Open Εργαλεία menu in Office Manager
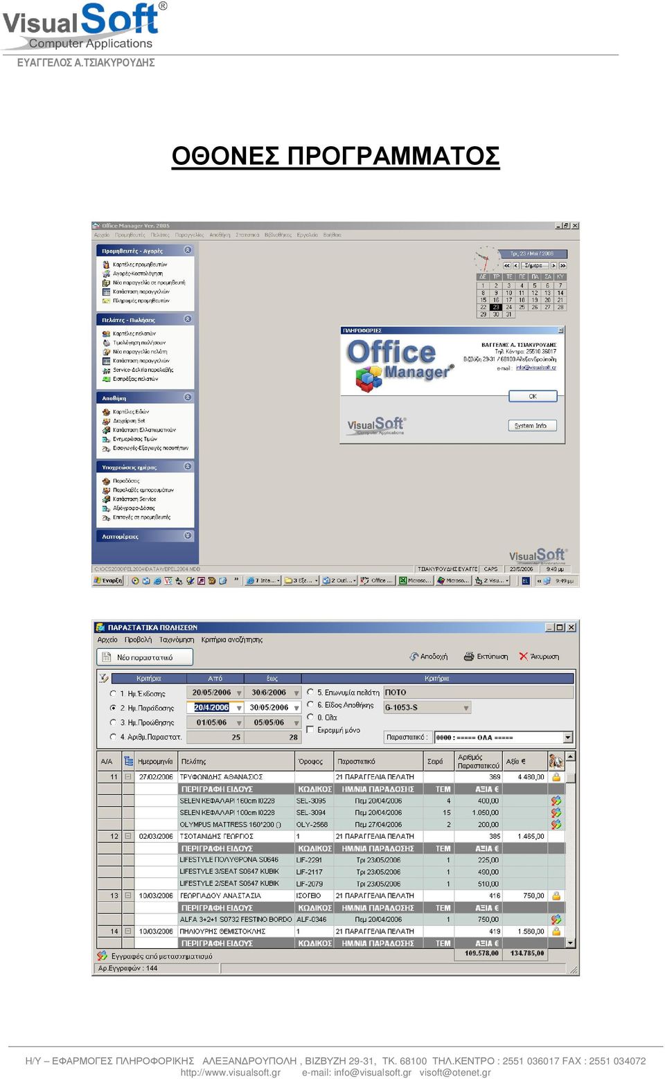The height and width of the screenshot is (1079, 665). tap(307, 235)
